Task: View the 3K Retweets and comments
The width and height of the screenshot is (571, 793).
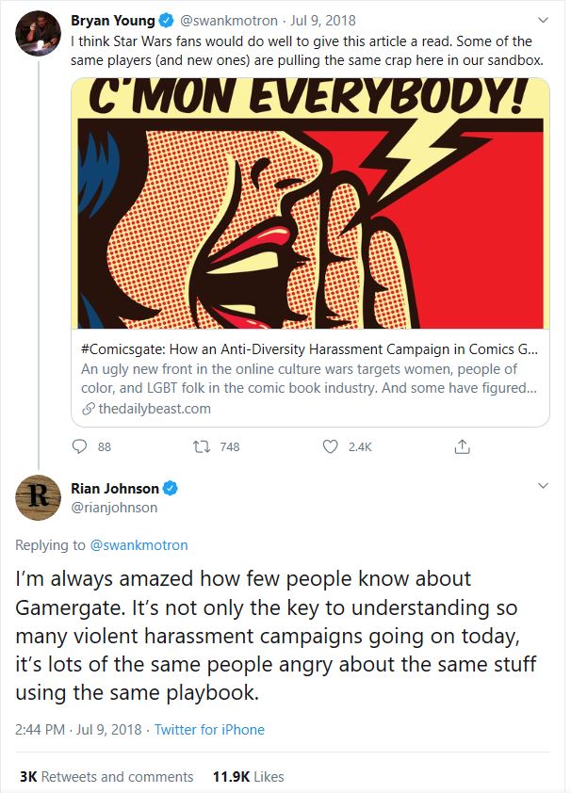Action: 106,777
